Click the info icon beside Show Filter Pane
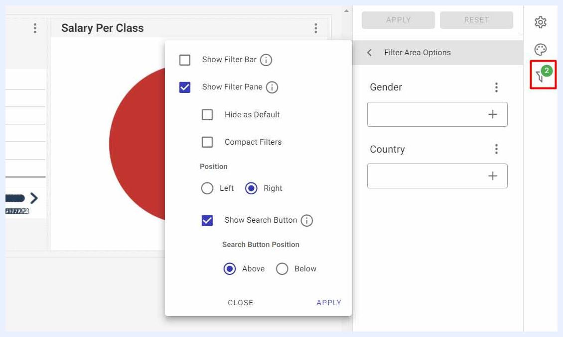Image resolution: width=563 pixels, height=337 pixels. tap(272, 87)
